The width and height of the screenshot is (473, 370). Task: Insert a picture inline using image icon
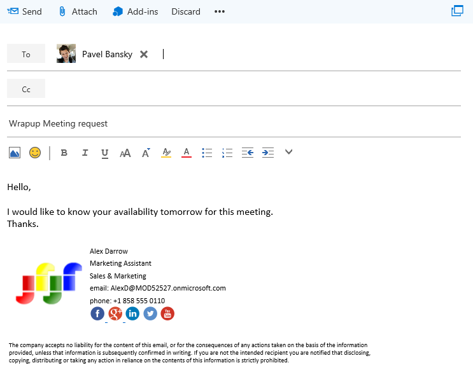click(15, 153)
